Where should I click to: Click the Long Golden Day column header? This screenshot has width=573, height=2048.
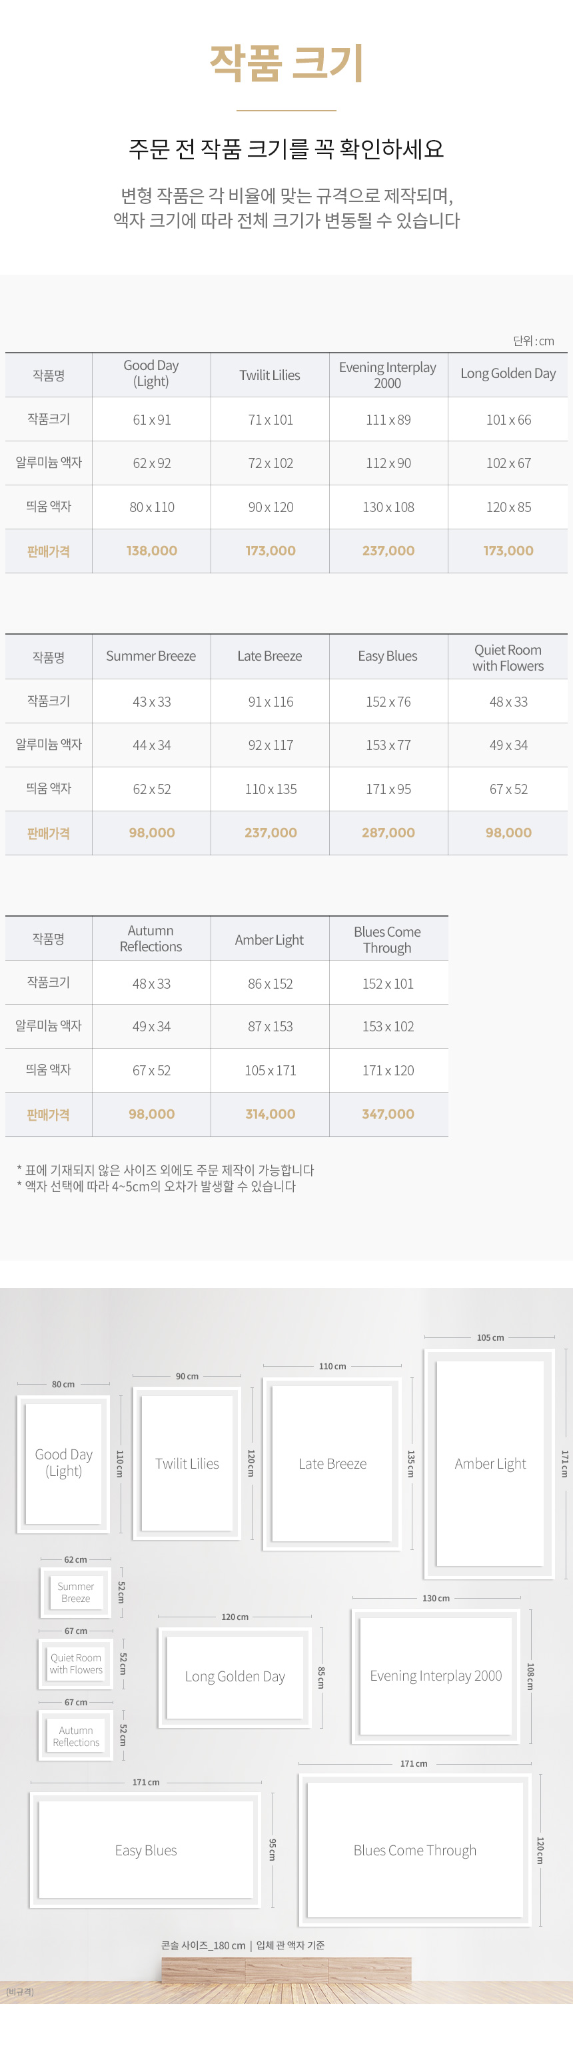[x=508, y=375]
